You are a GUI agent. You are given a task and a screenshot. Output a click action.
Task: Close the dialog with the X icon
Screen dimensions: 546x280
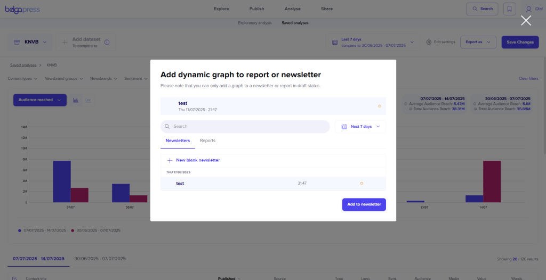click(526, 21)
